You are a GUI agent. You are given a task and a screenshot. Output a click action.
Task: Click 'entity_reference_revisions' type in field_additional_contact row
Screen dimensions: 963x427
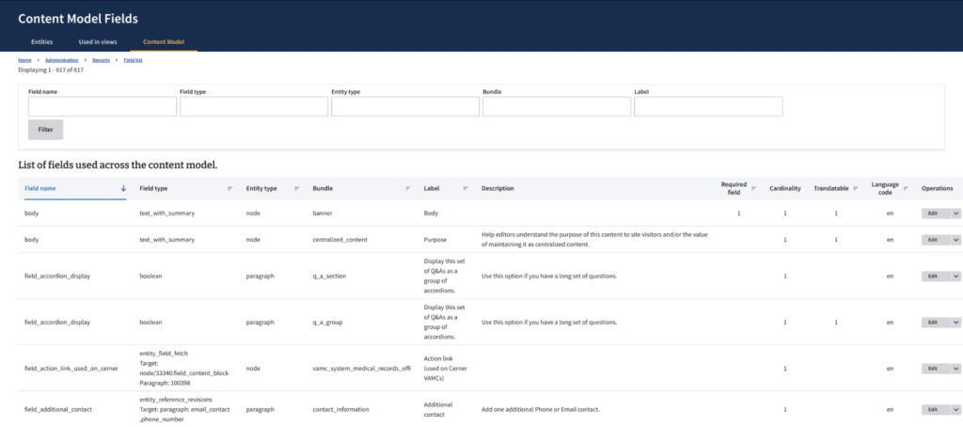coord(178,400)
